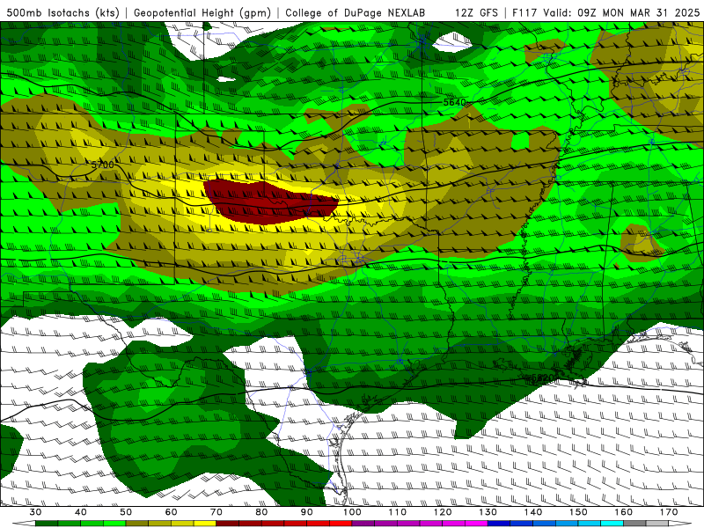The image size is (704, 528).
Task: Click the legend value 170
Action: tap(669, 512)
